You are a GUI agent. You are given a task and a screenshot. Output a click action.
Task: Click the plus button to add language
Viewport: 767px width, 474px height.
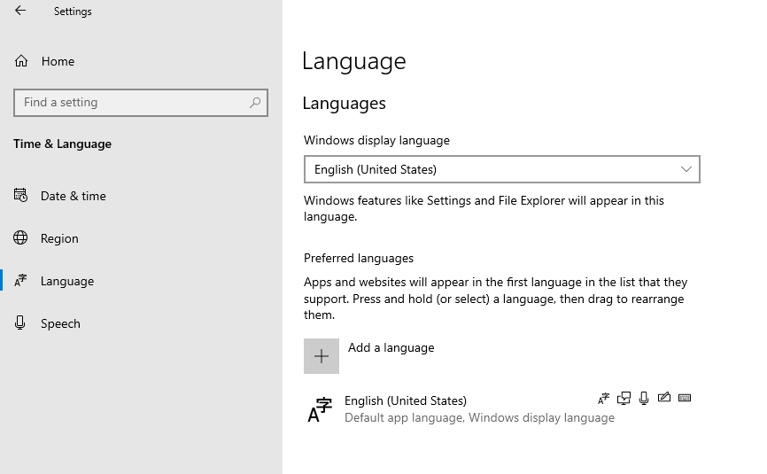(x=322, y=356)
